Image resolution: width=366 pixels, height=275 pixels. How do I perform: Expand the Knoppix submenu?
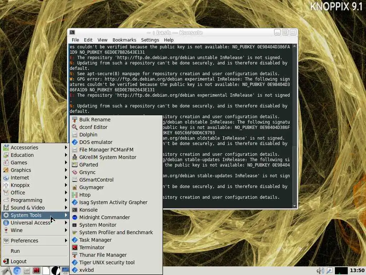(x=35, y=185)
